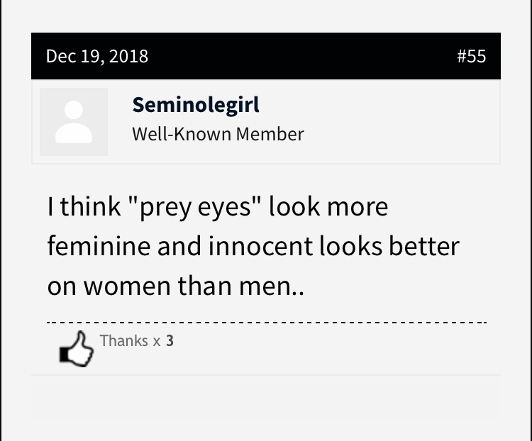The image size is (532, 441).
Task: Click the black post header bar
Action: [266, 56]
